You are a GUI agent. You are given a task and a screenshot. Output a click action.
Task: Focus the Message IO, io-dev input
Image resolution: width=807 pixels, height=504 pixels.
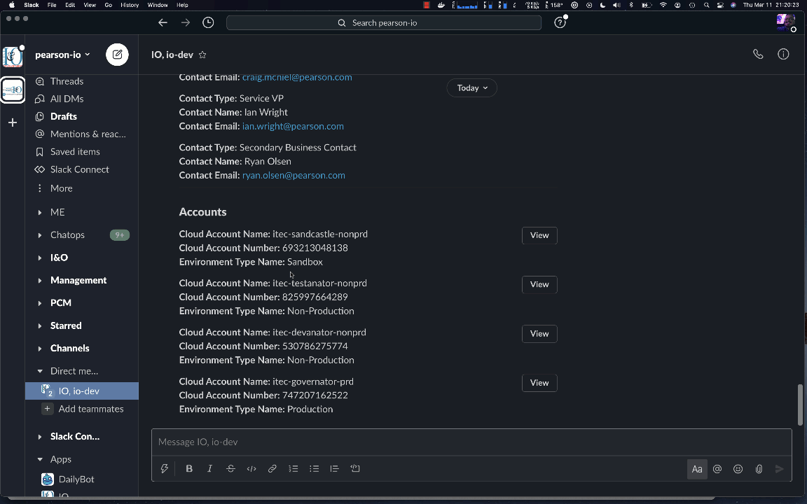click(471, 442)
